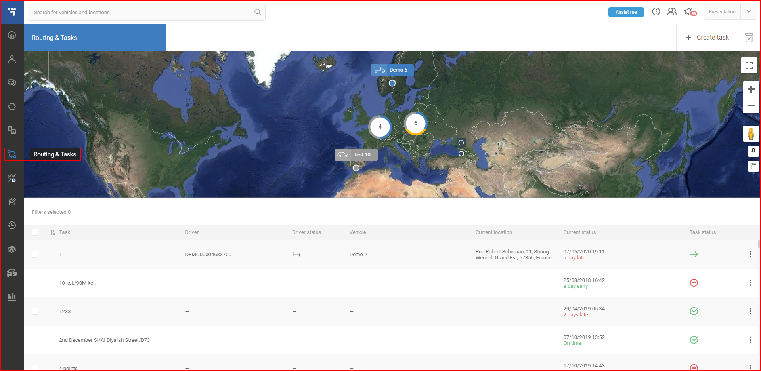The image size is (761, 371).
Task: Zoom out on the map
Action: 751,105
